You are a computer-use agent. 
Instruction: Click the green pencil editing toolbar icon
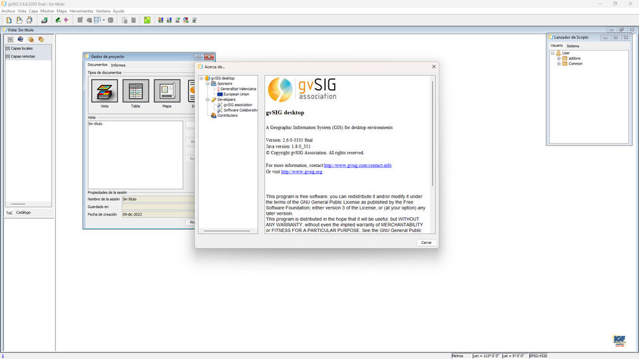point(59,20)
